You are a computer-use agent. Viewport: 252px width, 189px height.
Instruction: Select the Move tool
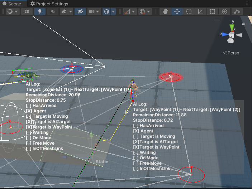click(x=177, y=11)
